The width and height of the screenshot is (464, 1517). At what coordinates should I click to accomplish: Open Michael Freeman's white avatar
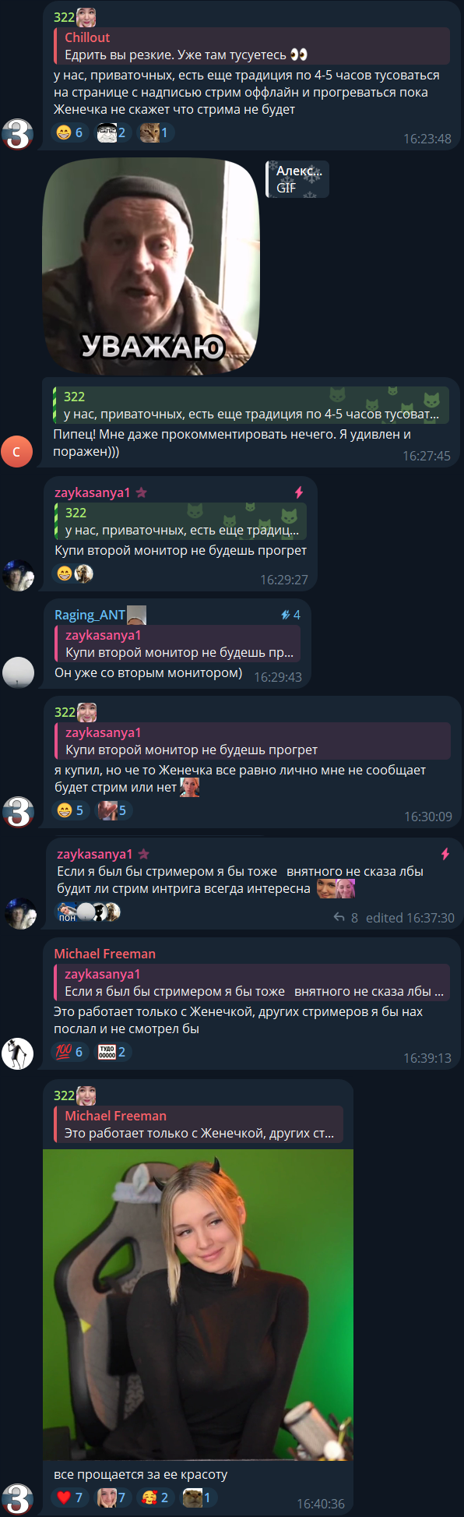point(17,1054)
